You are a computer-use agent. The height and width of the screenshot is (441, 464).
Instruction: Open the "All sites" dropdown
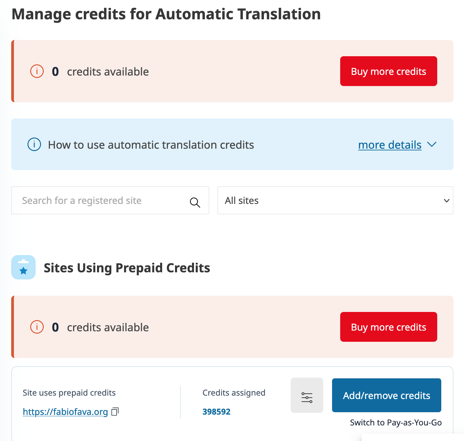click(x=335, y=201)
